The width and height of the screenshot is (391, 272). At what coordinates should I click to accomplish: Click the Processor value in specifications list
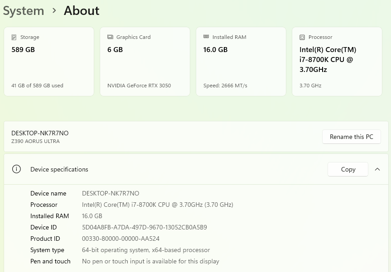(x=158, y=205)
